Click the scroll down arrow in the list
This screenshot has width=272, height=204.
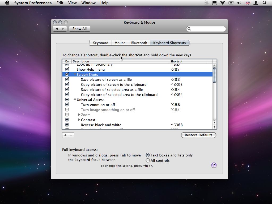click(x=215, y=127)
